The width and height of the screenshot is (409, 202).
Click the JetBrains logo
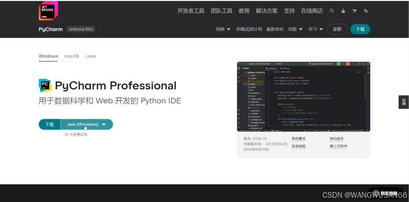click(48, 10)
